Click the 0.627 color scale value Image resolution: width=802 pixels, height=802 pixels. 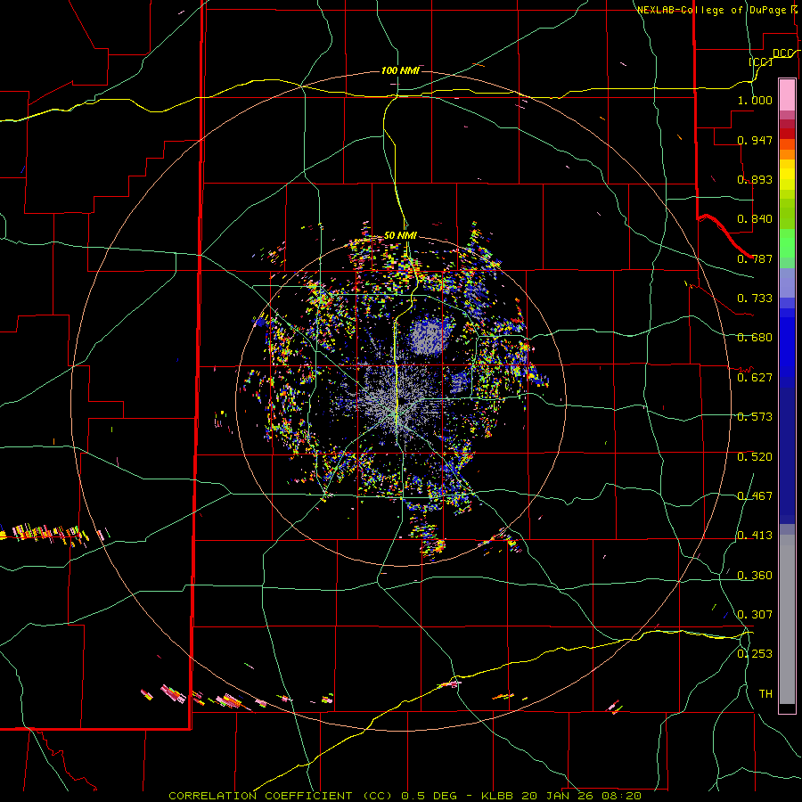coord(755,378)
